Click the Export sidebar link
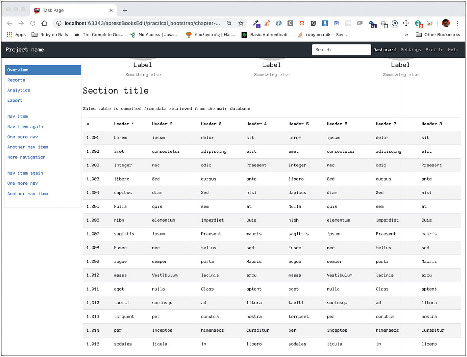The width and height of the screenshot is (467, 357). coord(15,100)
